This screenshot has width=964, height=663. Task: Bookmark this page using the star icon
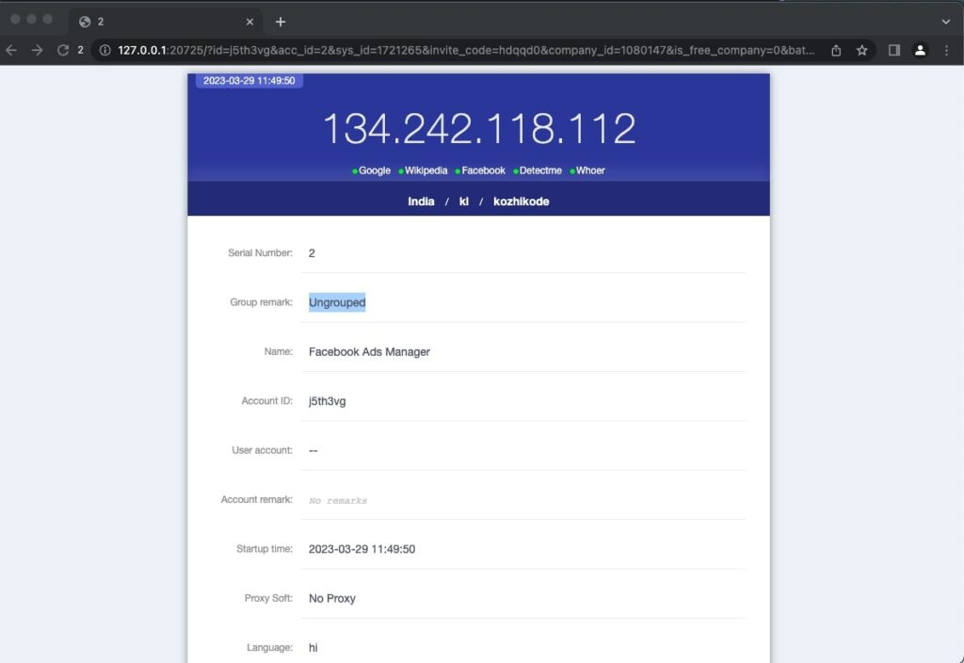point(861,52)
